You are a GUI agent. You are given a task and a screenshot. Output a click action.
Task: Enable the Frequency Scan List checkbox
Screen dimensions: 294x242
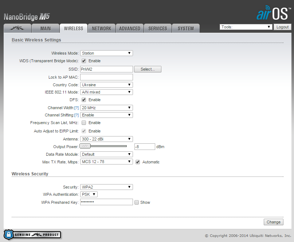[x=84, y=123]
